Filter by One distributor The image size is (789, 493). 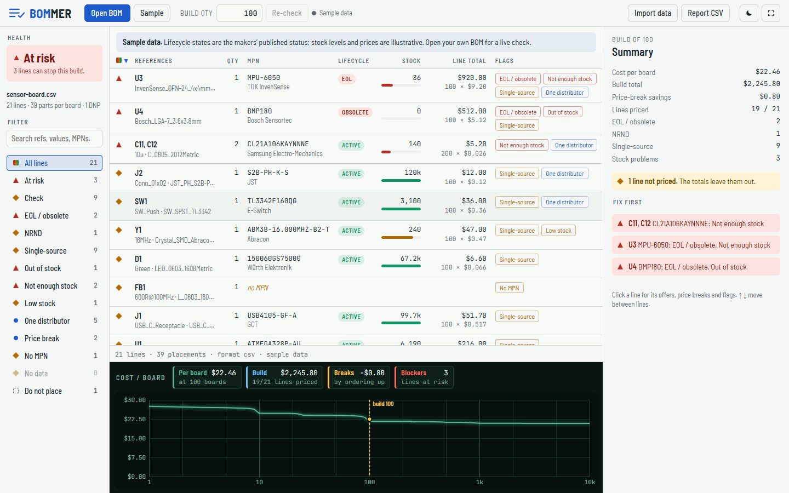click(x=54, y=320)
